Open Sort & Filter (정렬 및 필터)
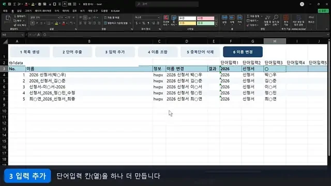The width and height of the screenshot is (331, 186). 267,21
